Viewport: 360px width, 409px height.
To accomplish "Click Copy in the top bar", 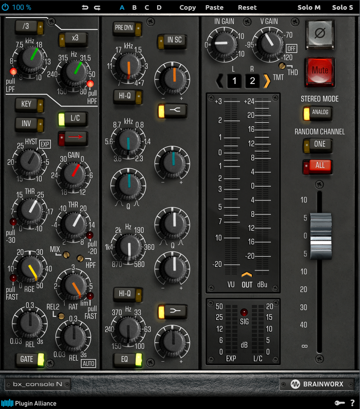I will point(187,8).
